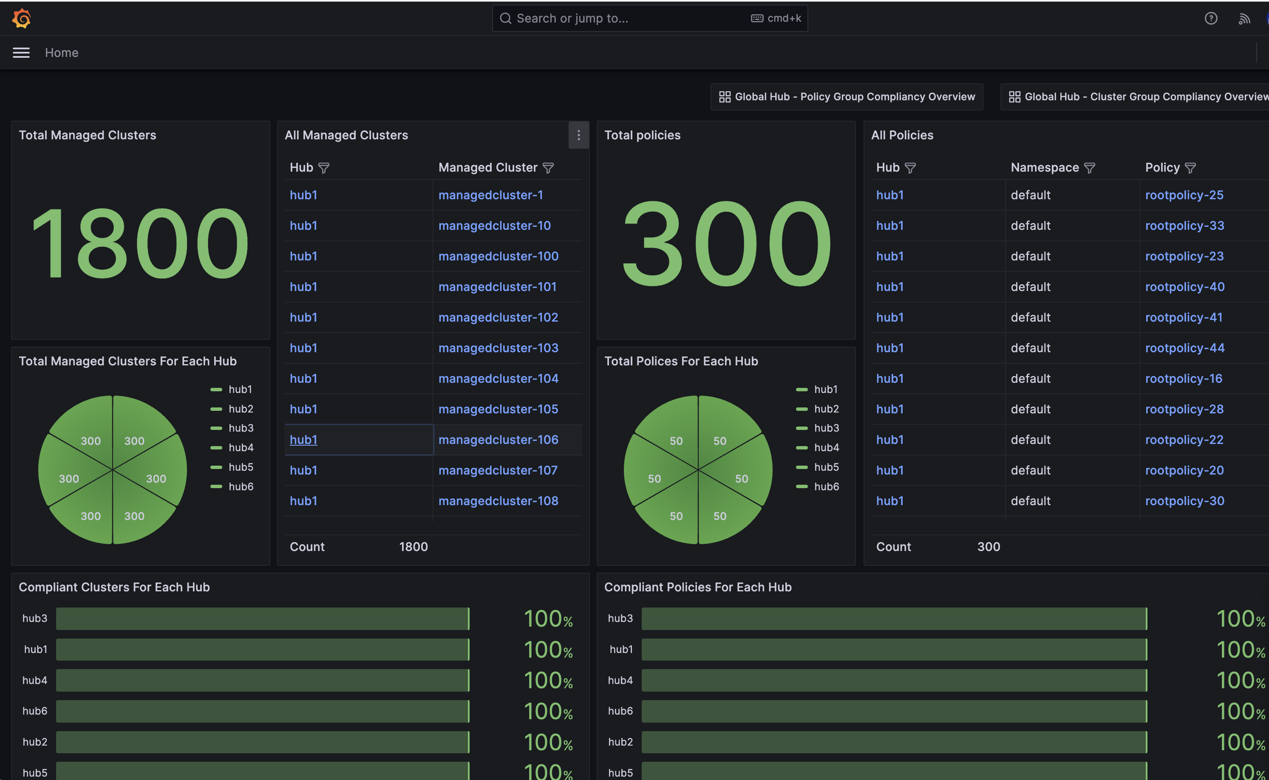Open the rootpolicy-25 link
Screen dimensions: 1269x780
coord(1184,195)
